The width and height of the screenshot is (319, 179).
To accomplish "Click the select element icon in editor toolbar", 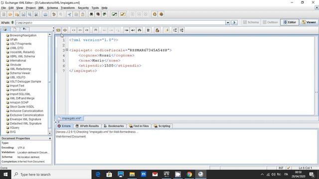I will pyautogui.click(x=58, y=30).
